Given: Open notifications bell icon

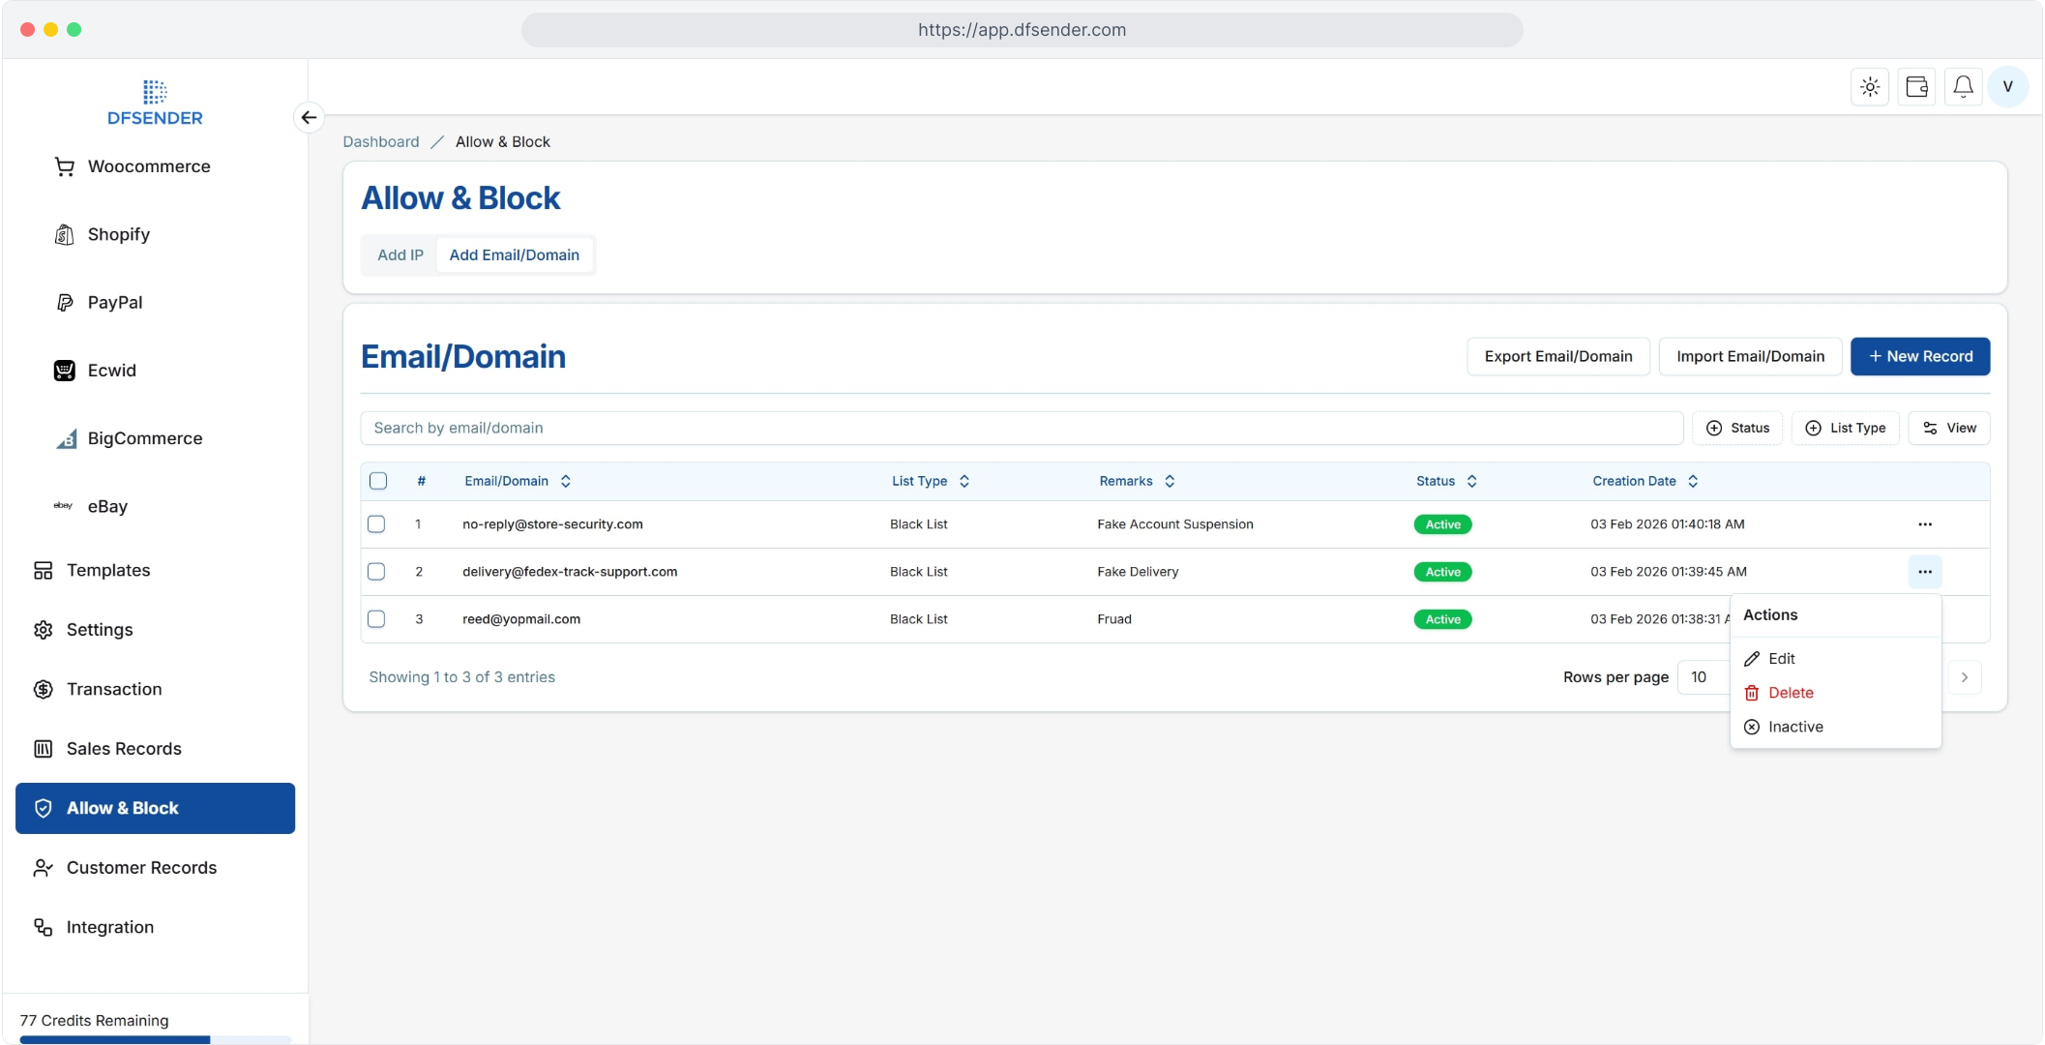Looking at the screenshot, I should click(1963, 87).
